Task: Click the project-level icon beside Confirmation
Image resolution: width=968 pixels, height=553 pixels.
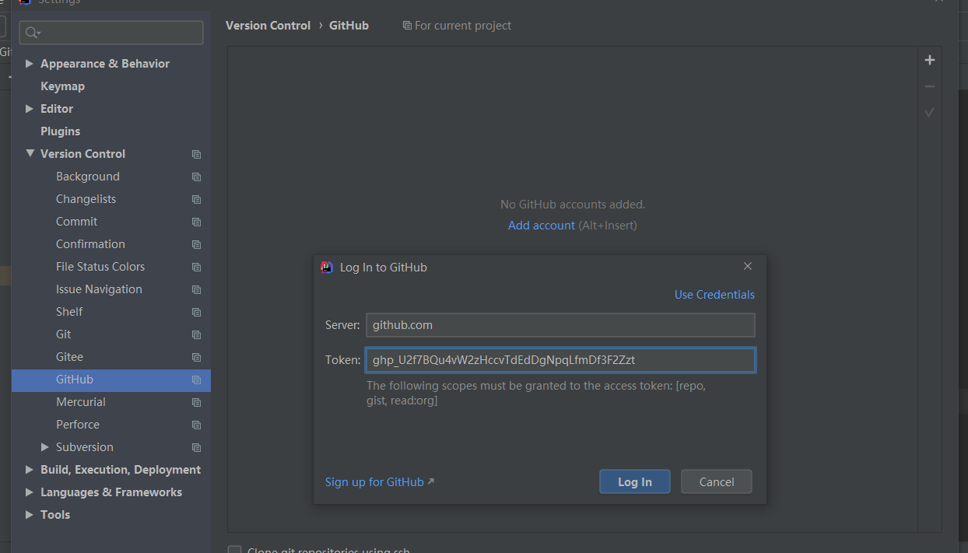Action: pos(196,244)
